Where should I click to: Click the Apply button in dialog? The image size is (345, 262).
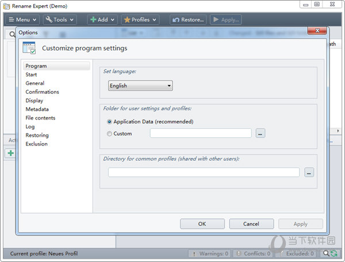tap(301, 224)
